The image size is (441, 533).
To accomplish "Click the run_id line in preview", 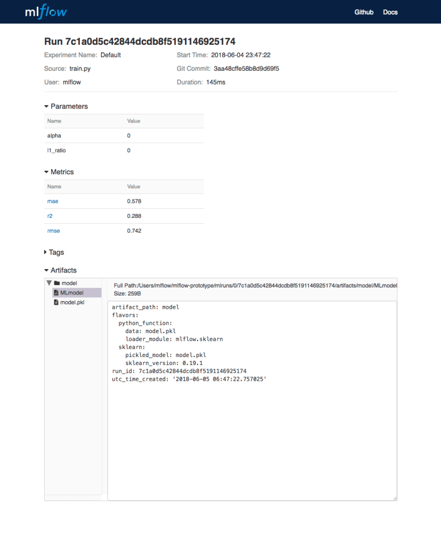I will [x=179, y=371].
